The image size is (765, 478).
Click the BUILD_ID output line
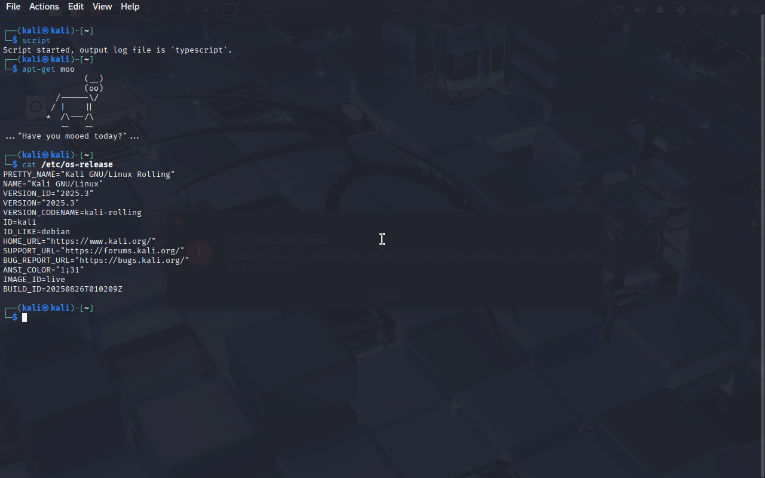(x=63, y=289)
